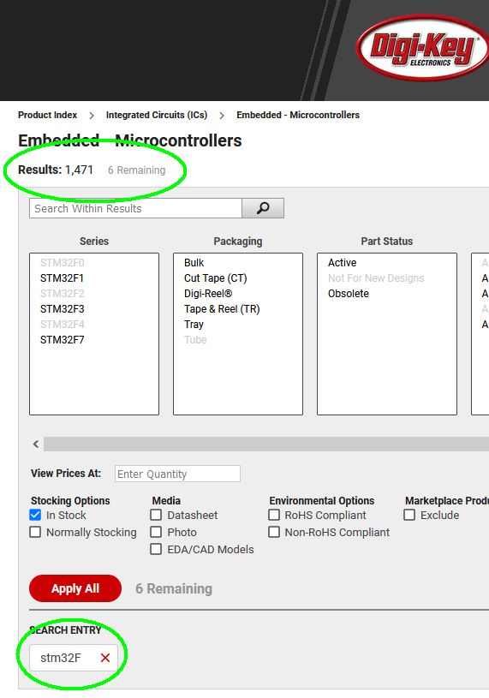Screen dimensions: 489x698
Task: Select Bulk in Packaging list
Action: tap(194, 263)
